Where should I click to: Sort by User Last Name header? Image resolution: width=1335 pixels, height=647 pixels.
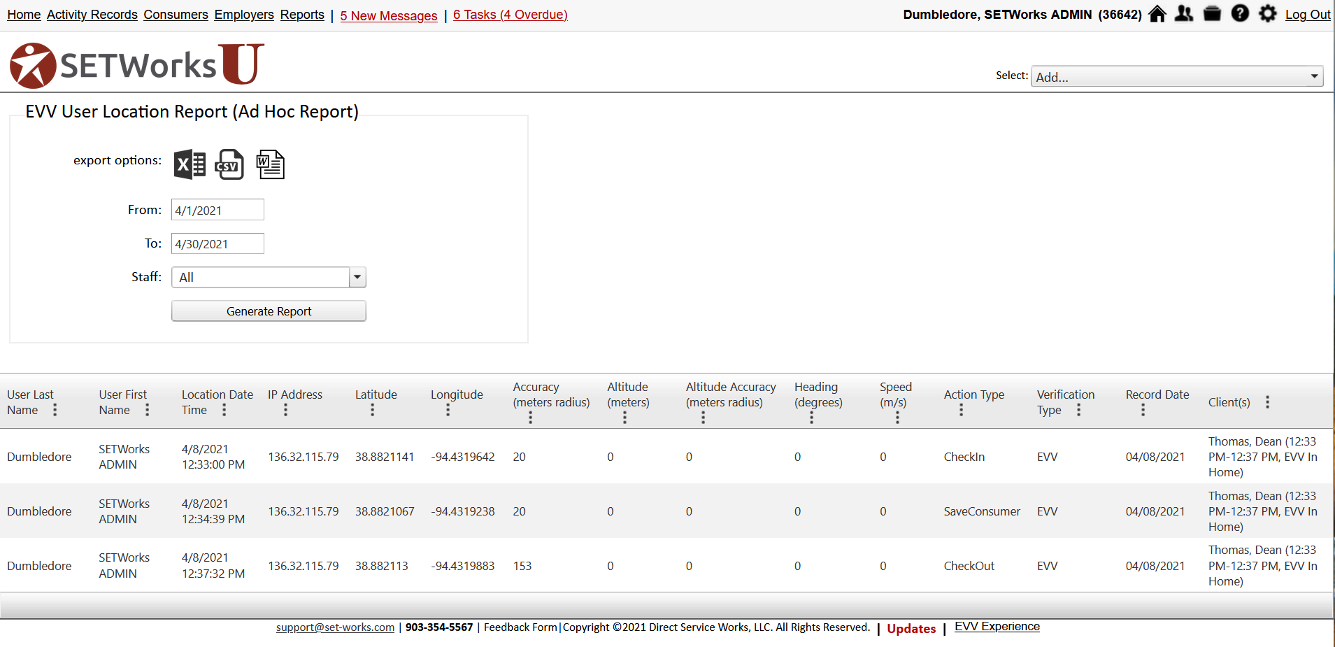(30, 402)
